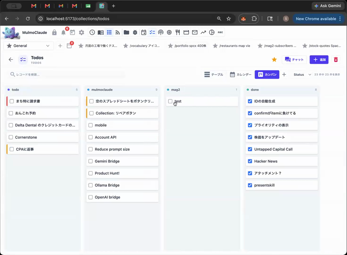Click the チャット chat button
Image resolution: width=347 pixels, height=255 pixels.
click(x=294, y=59)
